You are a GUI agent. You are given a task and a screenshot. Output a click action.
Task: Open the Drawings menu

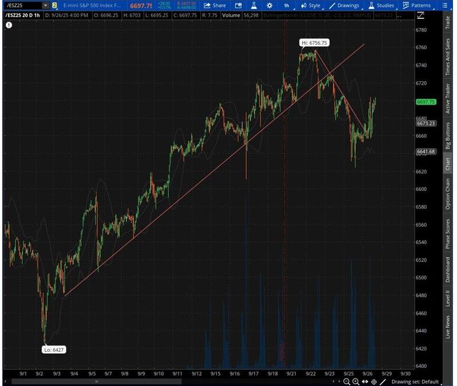pyautogui.click(x=345, y=5)
